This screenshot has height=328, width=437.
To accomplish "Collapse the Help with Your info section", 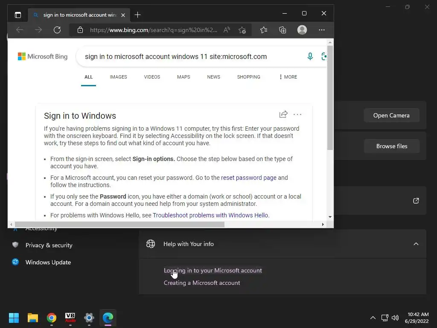I will click(416, 244).
